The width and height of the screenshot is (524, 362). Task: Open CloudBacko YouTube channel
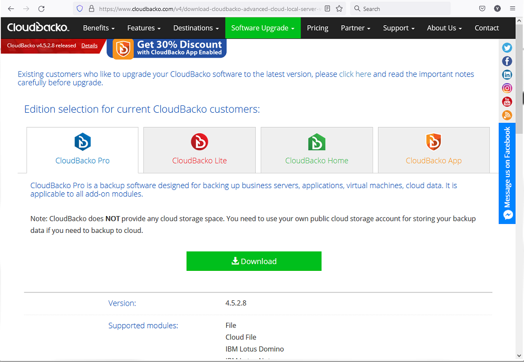[507, 102]
